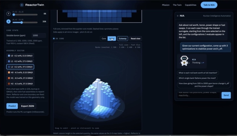
Task: Select the H1 4.5 wt% fuel type
Action: click(20, 78)
